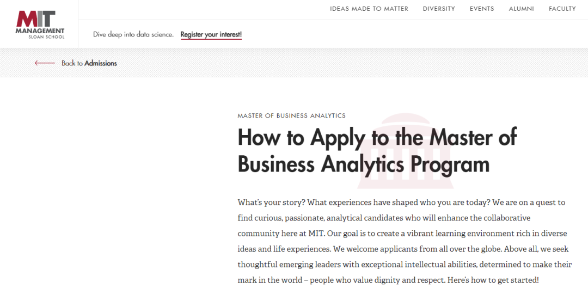The width and height of the screenshot is (588, 293).
Task: Click the SLOAN SCHOOL text under the logo
Action: click(x=46, y=37)
